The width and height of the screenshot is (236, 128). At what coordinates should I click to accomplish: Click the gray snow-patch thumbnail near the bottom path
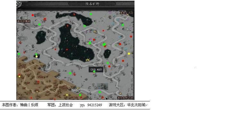point(102,86)
